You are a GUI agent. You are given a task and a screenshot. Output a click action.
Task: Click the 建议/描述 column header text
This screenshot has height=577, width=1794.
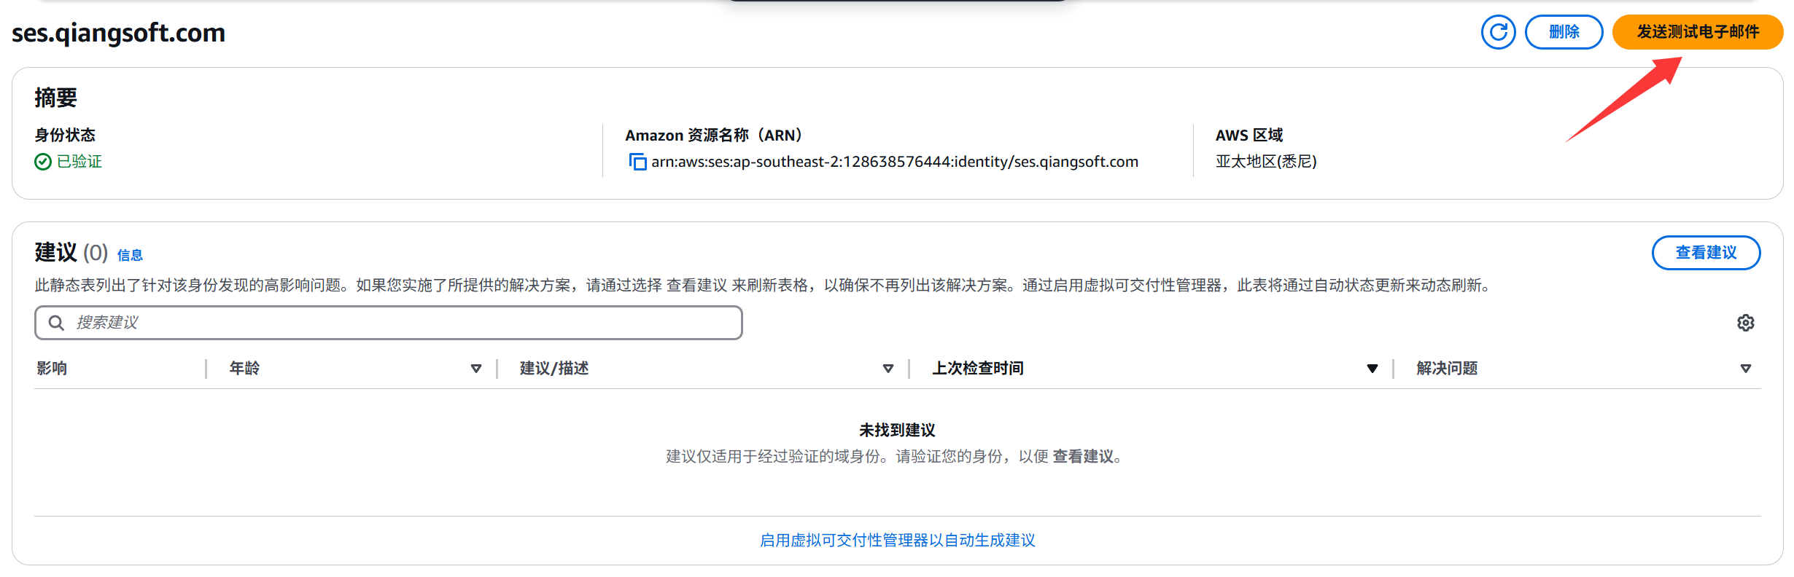[x=554, y=368]
